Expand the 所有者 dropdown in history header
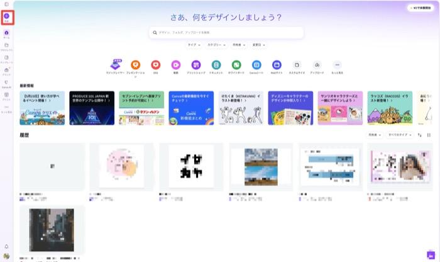 point(375,135)
